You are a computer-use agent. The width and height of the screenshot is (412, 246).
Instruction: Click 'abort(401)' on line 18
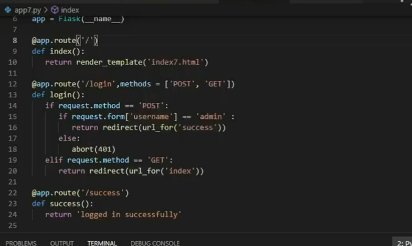point(93,149)
